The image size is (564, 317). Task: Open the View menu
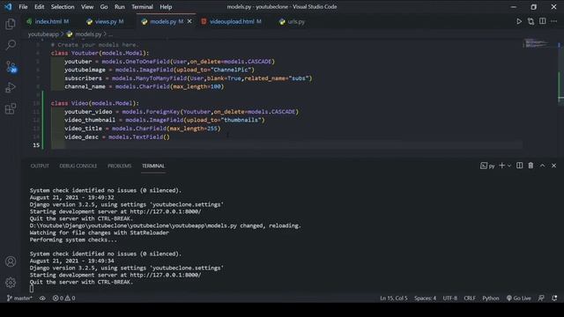[87, 7]
